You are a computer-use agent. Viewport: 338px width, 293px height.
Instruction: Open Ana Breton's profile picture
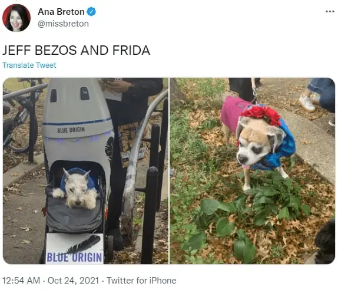[x=16, y=18]
